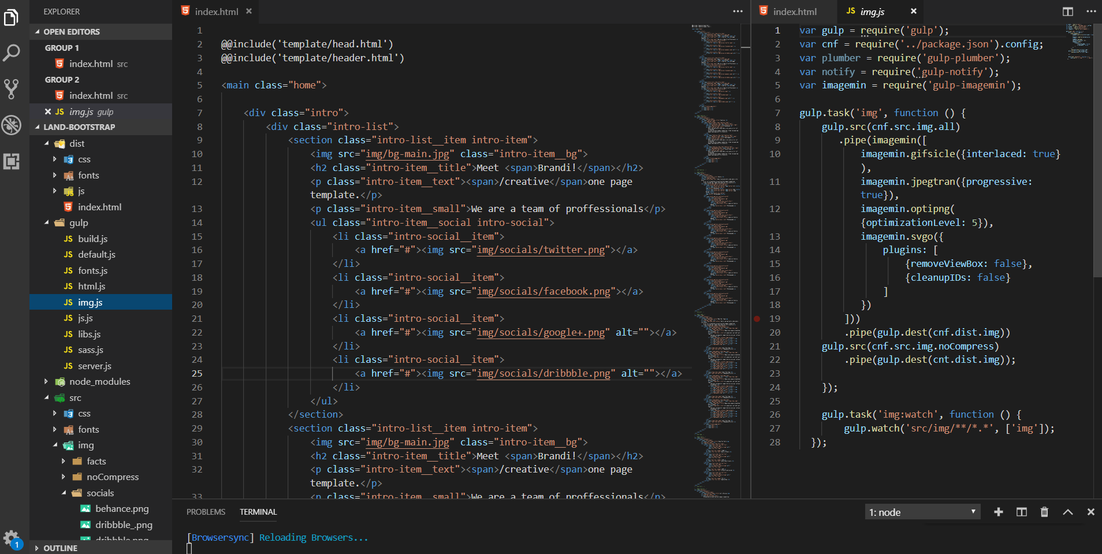Kill the terminal with trash icon
The width and height of the screenshot is (1102, 554).
(x=1044, y=512)
